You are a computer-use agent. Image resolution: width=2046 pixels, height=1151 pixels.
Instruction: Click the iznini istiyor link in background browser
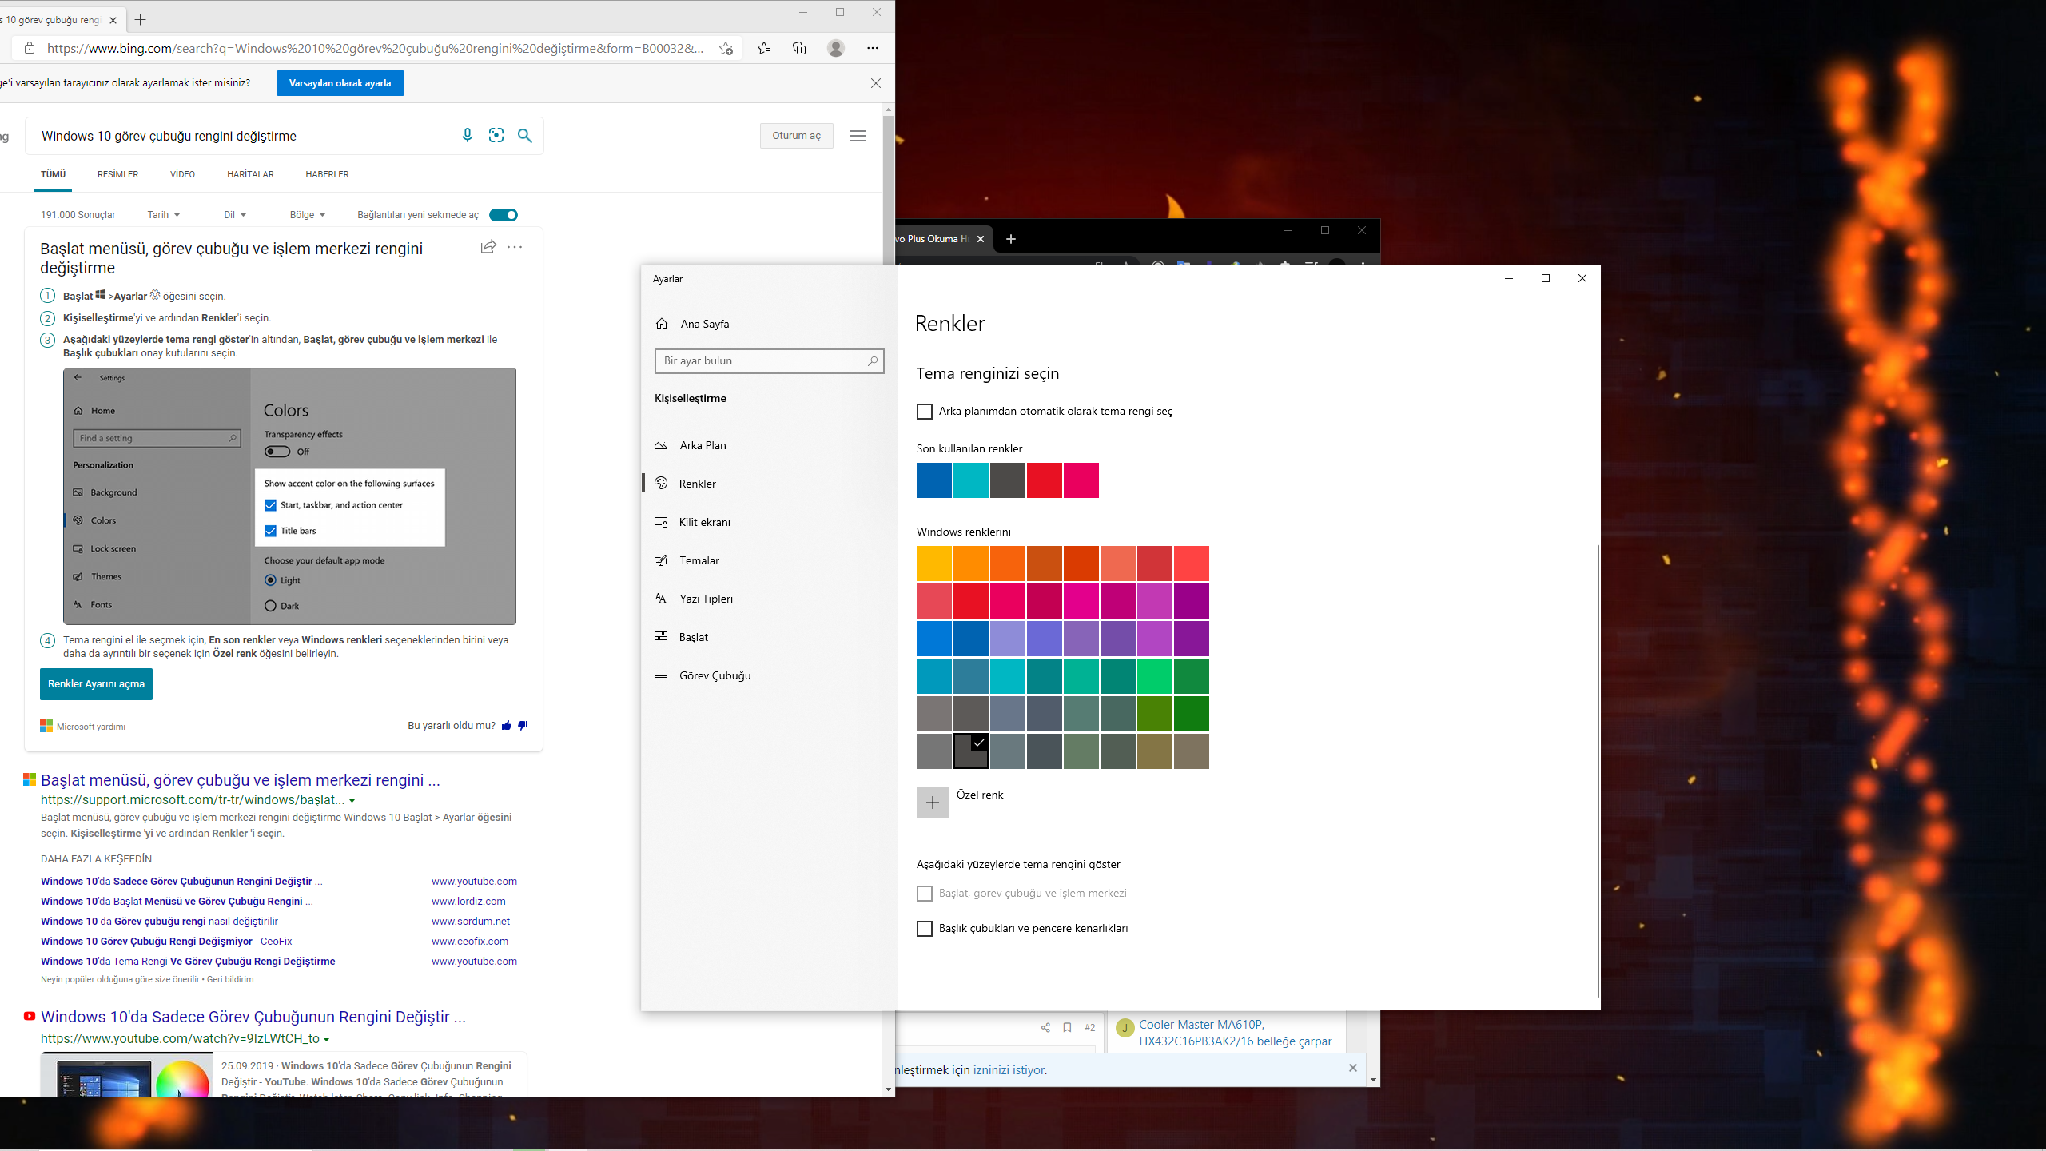(1009, 1070)
